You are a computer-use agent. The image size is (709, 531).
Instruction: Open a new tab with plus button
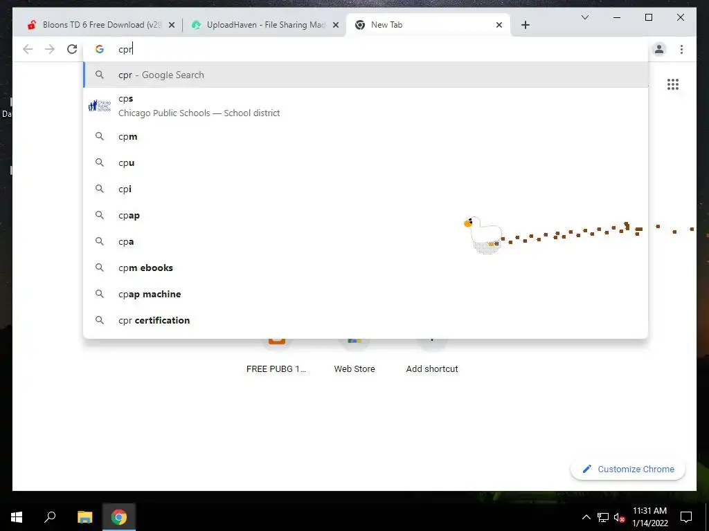click(x=525, y=25)
